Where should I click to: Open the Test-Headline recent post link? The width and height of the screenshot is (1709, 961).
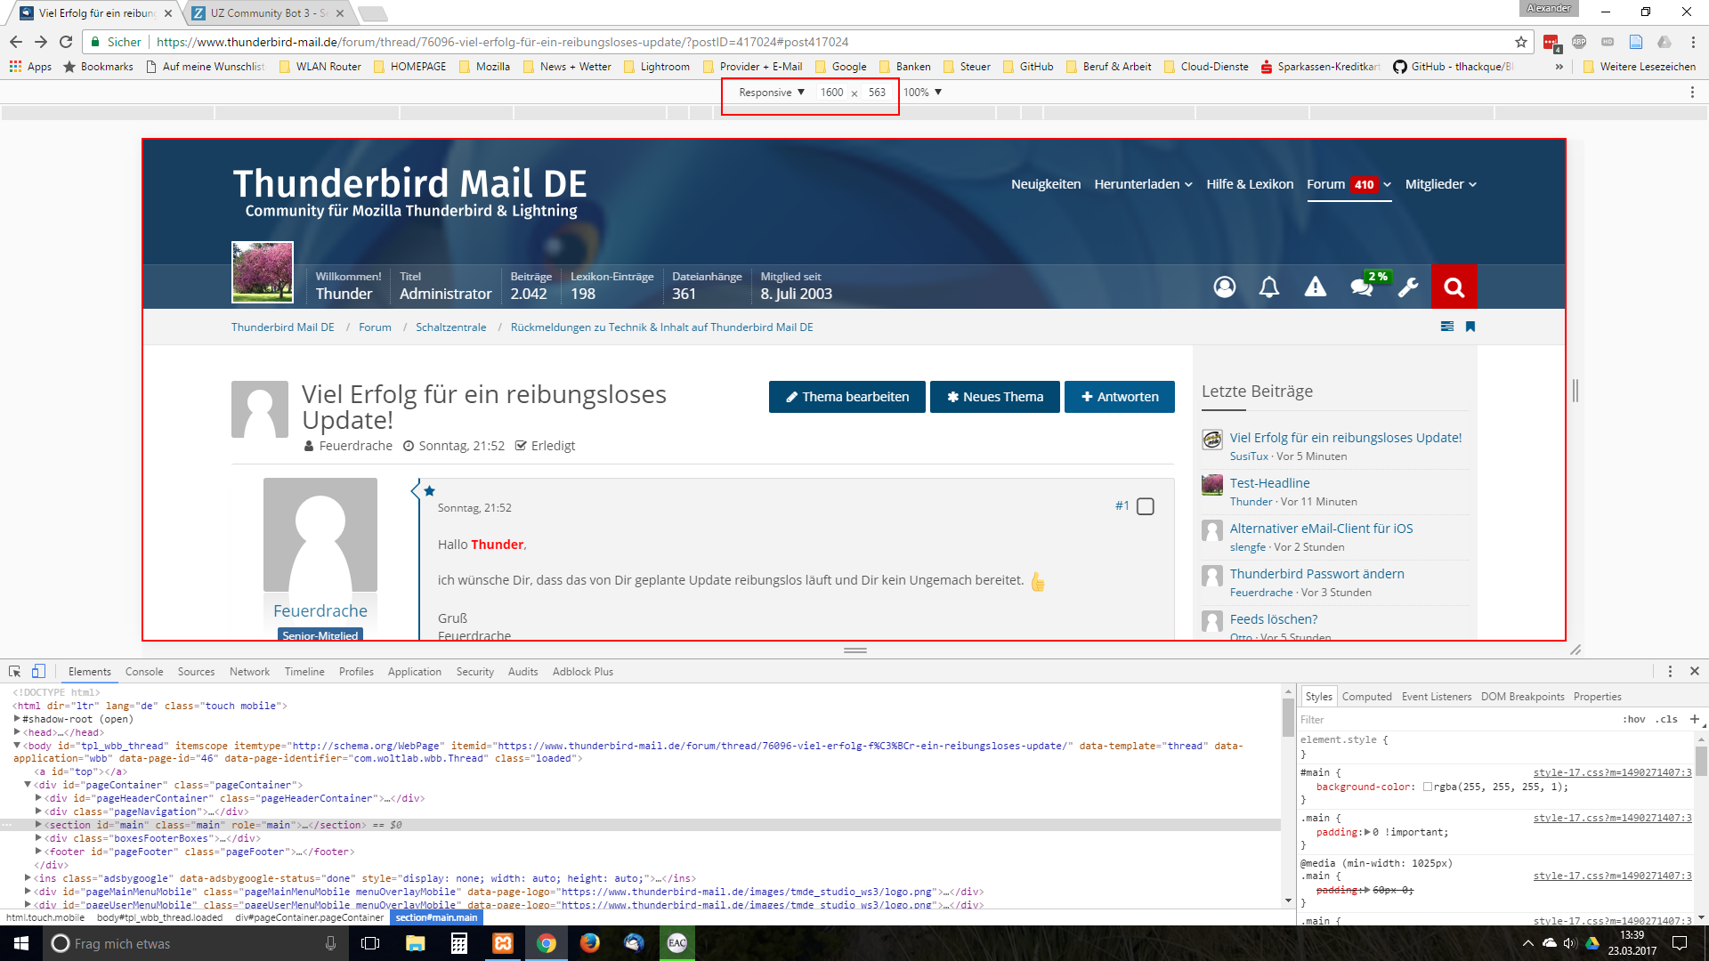[x=1269, y=483]
